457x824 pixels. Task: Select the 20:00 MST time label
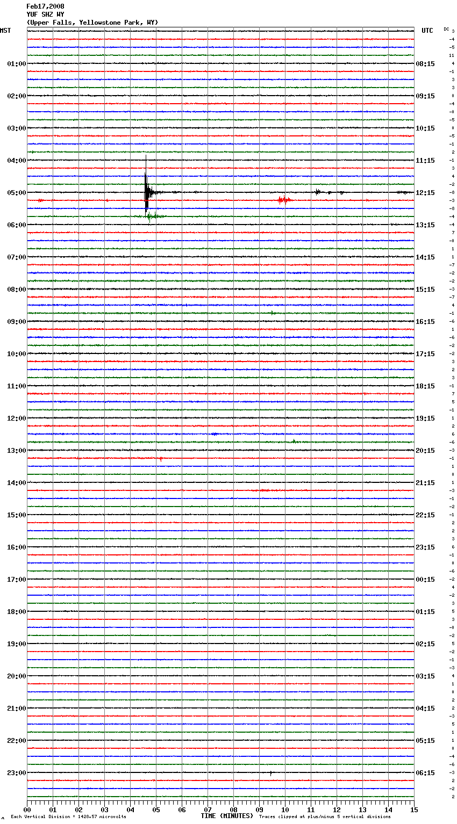[16, 676]
